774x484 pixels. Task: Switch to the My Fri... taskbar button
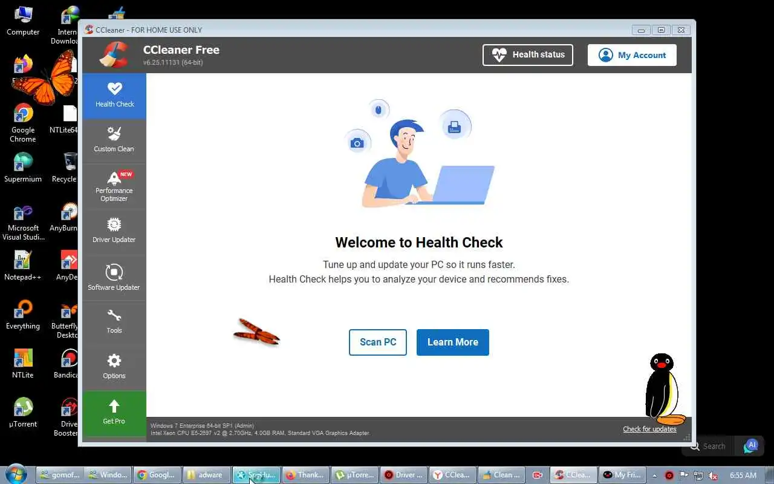(x=622, y=475)
